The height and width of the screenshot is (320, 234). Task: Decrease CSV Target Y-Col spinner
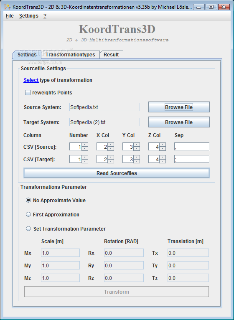(137, 161)
